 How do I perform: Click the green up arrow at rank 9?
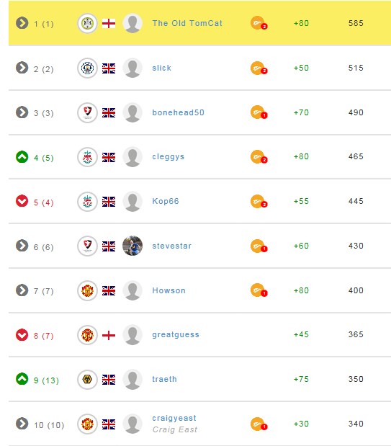[22, 378]
